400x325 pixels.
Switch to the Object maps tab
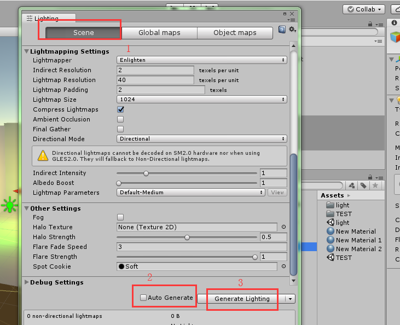coord(235,33)
